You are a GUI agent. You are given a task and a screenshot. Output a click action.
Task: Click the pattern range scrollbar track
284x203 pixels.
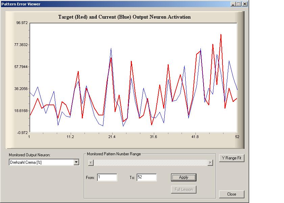[150, 163]
